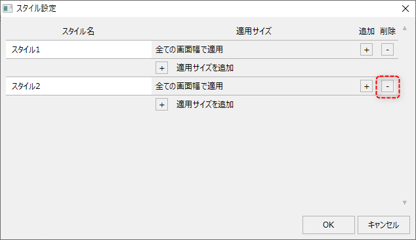
Task: Delete スタイル2 with its minus button
Action: click(387, 86)
